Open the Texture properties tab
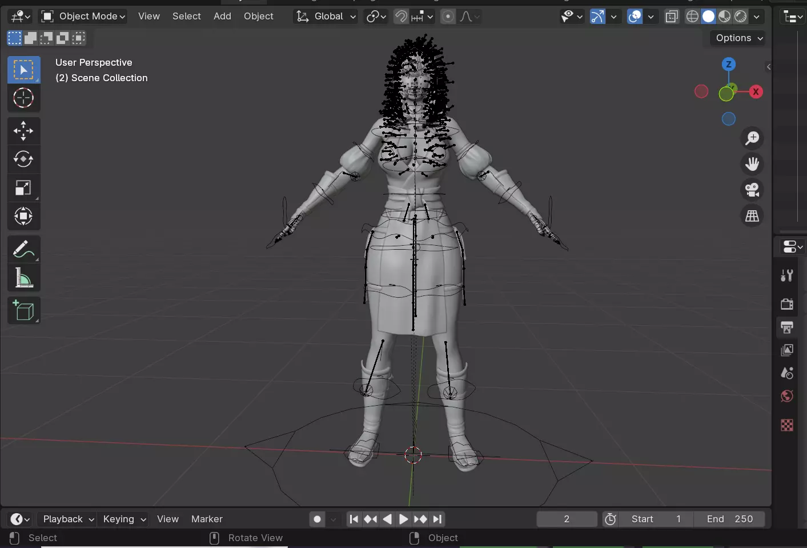This screenshot has width=807, height=548. click(x=787, y=425)
